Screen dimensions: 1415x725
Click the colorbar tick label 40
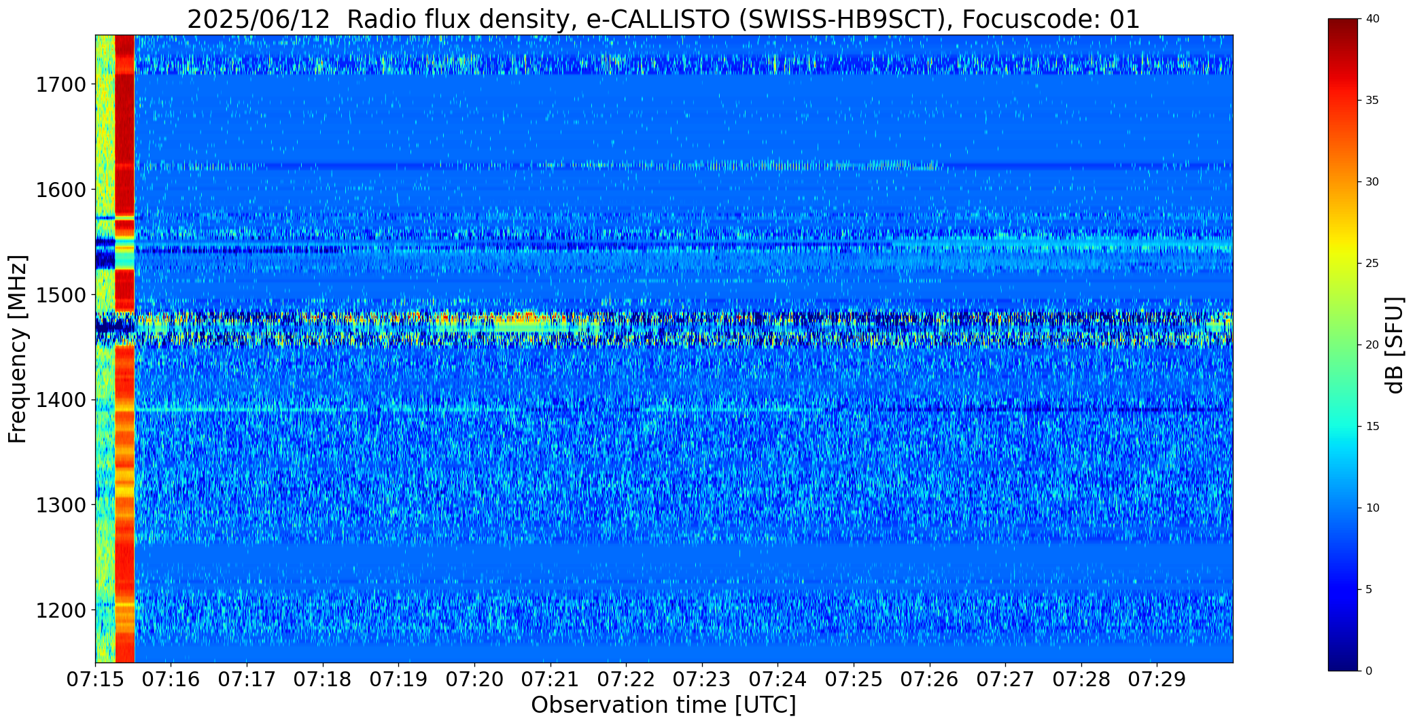click(x=1372, y=19)
